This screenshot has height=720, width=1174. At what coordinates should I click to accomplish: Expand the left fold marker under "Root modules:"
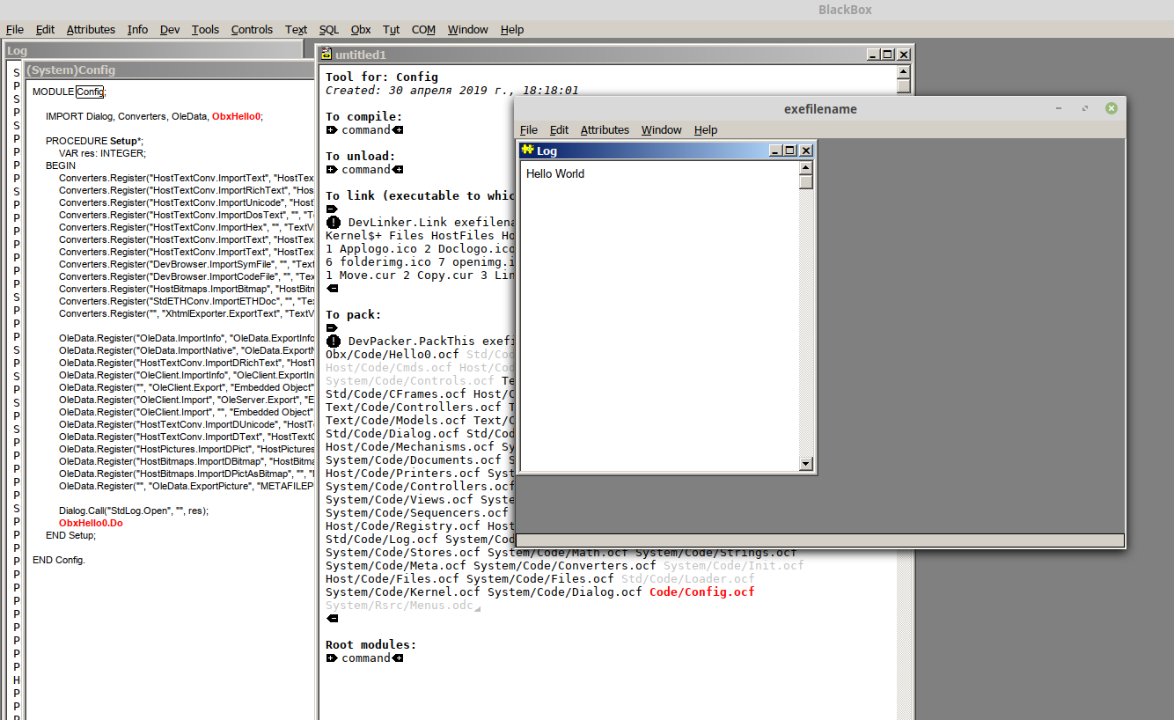(x=332, y=658)
